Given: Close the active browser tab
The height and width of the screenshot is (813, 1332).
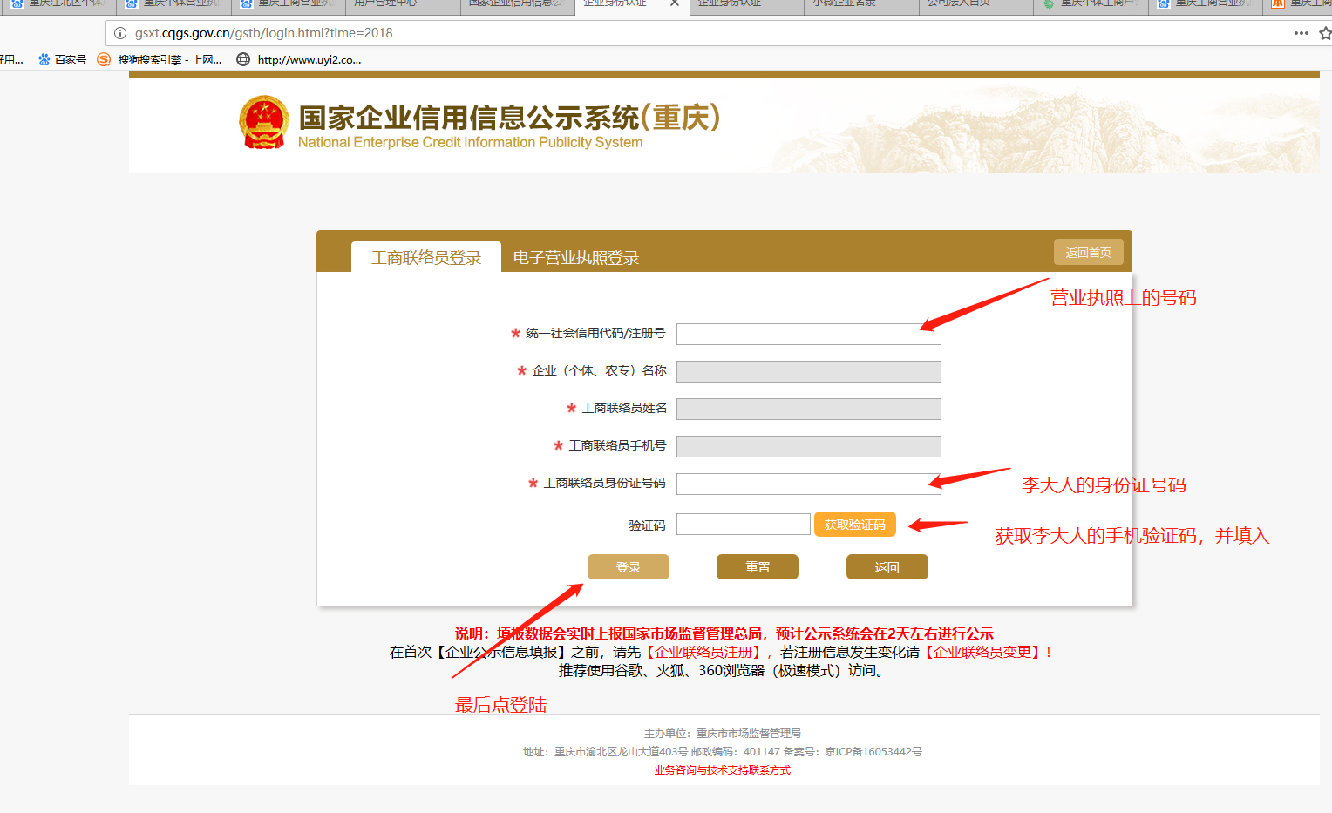Looking at the screenshot, I should point(675,3).
